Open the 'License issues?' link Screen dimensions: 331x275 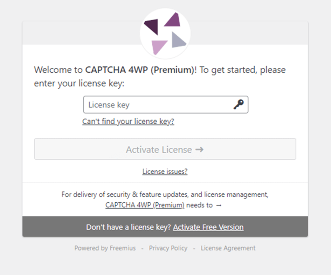[165, 172]
